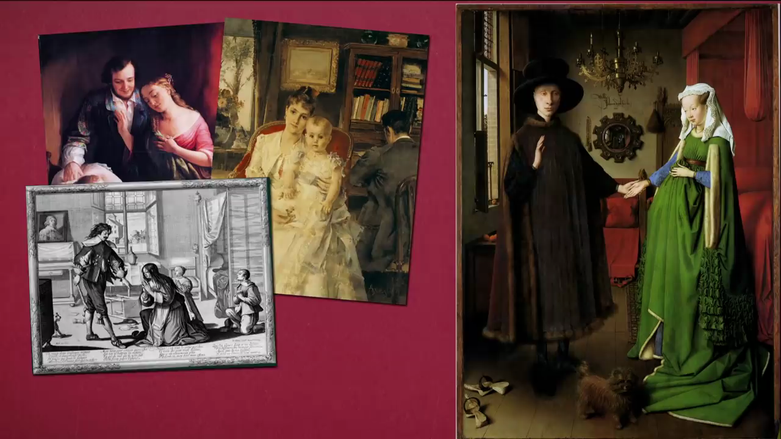Open the black-and-white framed engraving
Screen dimensions: 781x439
tap(151, 276)
